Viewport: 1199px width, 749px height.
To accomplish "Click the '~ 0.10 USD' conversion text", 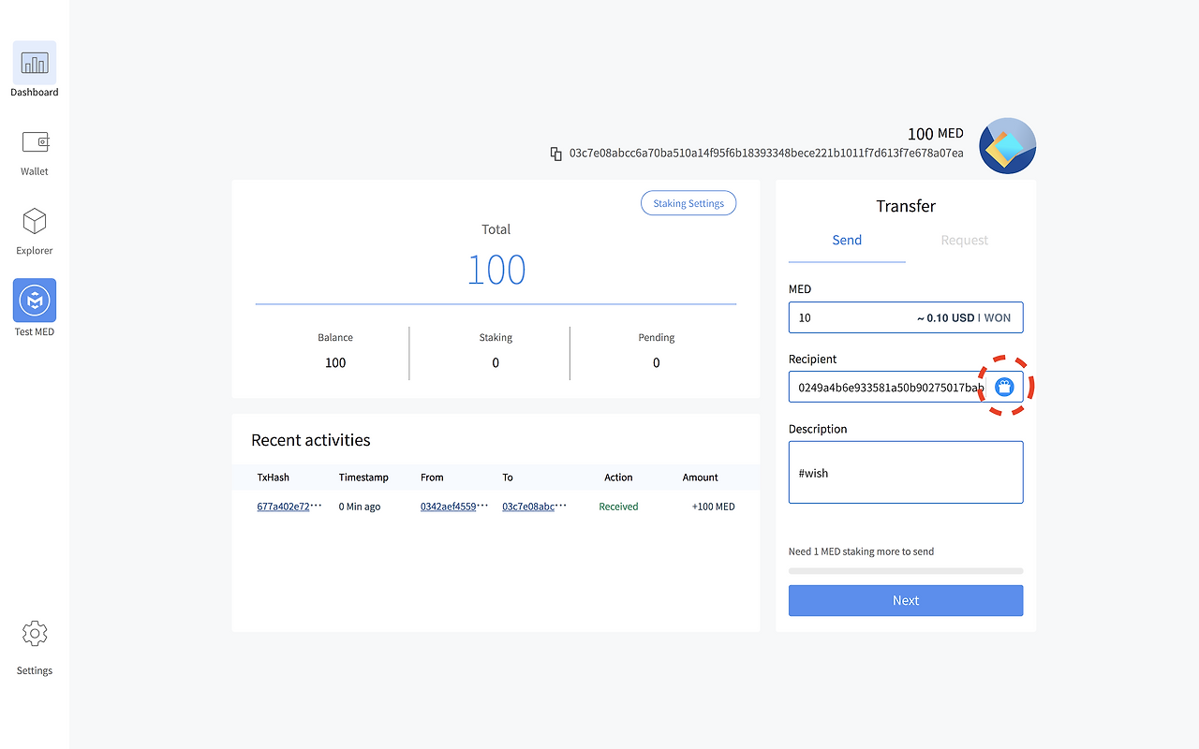I will (x=946, y=318).
